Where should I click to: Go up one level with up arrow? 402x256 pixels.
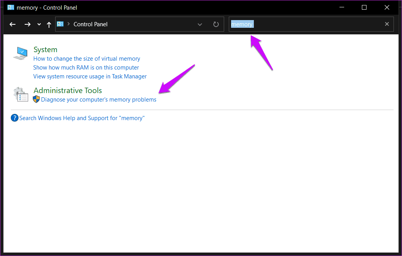(49, 24)
